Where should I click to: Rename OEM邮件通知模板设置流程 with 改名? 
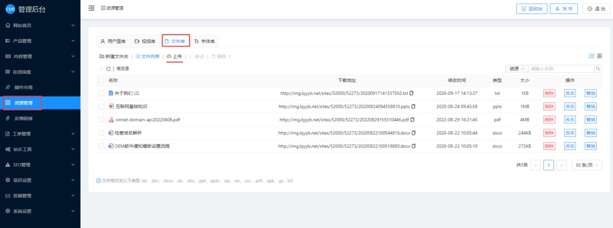click(x=570, y=146)
